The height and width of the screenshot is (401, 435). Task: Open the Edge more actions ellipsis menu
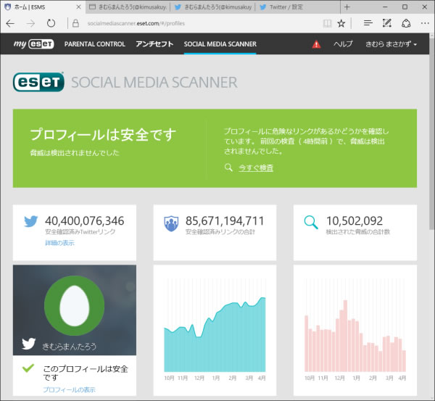[x=425, y=23]
